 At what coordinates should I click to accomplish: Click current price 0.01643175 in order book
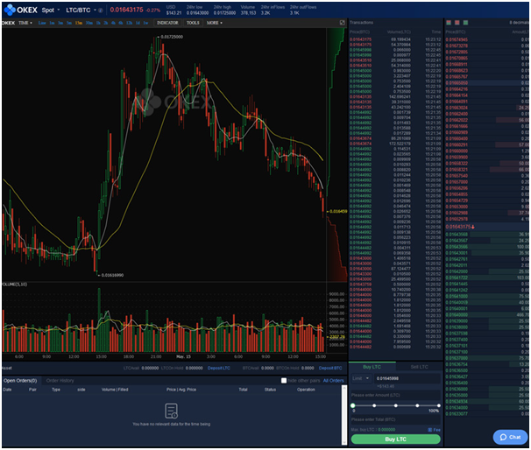458,227
